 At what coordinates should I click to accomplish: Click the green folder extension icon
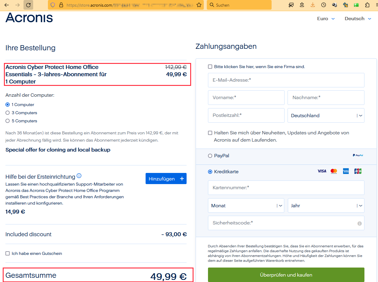356,5
